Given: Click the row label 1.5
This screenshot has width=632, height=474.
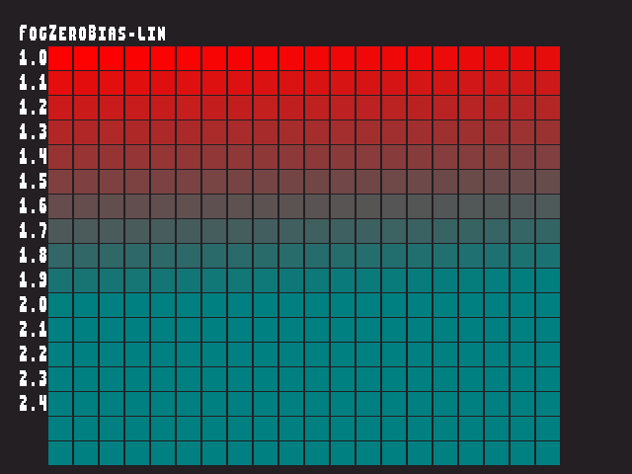Looking at the screenshot, I should point(33,182).
